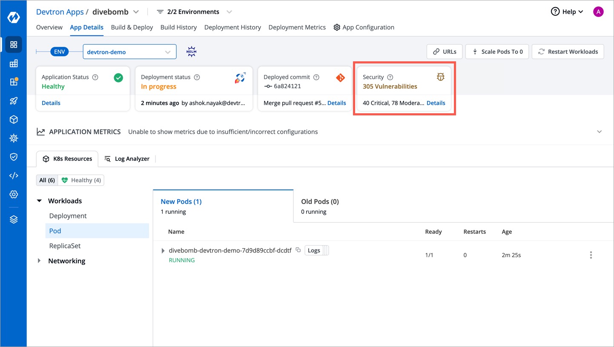The height and width of the screenshot is (347, 614).
Task: Switch to the Build History tab
Action: [178, 27]
